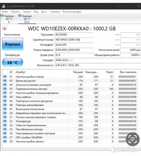Image resolution: width=141 pixels, height=156 pixels.
Task: Select Частота ошибок чтения attribute text
Action: 30,77
